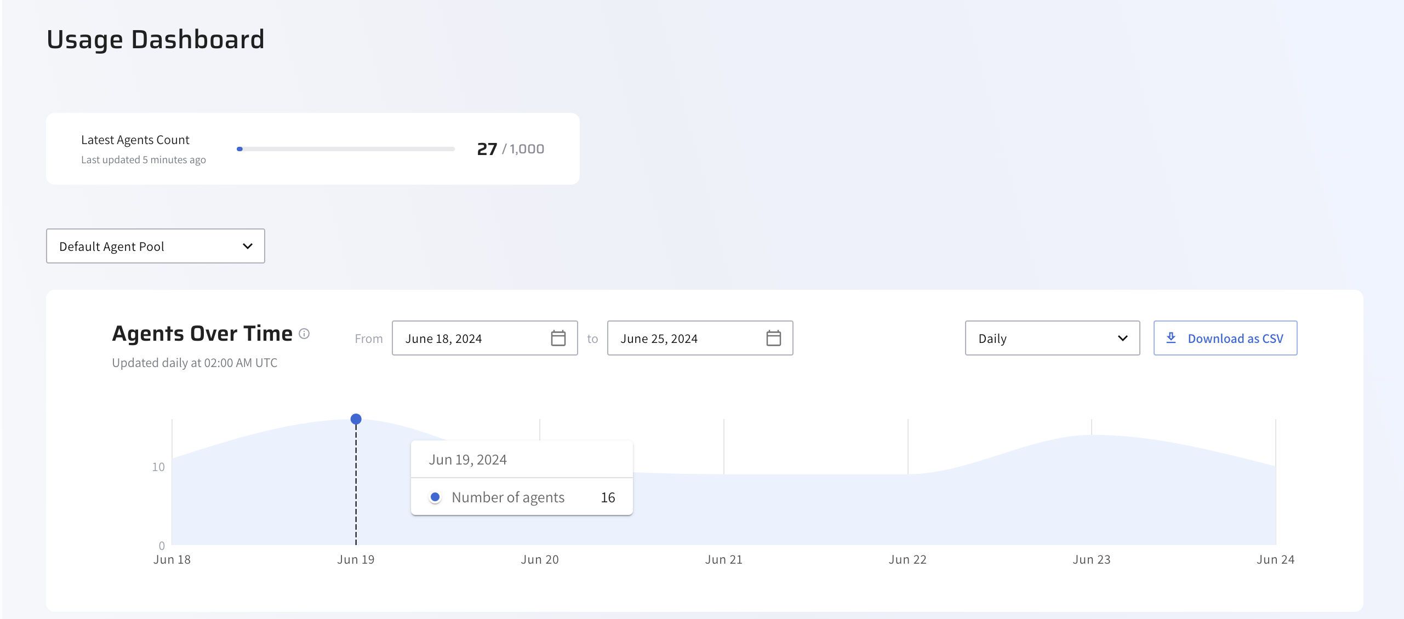Click the To date calendar icon

click(773, 338)
